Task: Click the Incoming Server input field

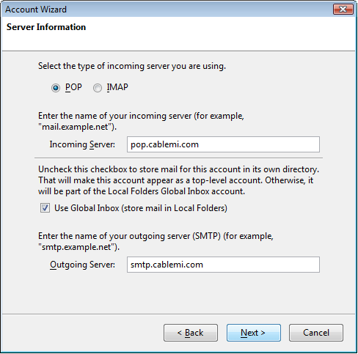Action: point(223,144)
